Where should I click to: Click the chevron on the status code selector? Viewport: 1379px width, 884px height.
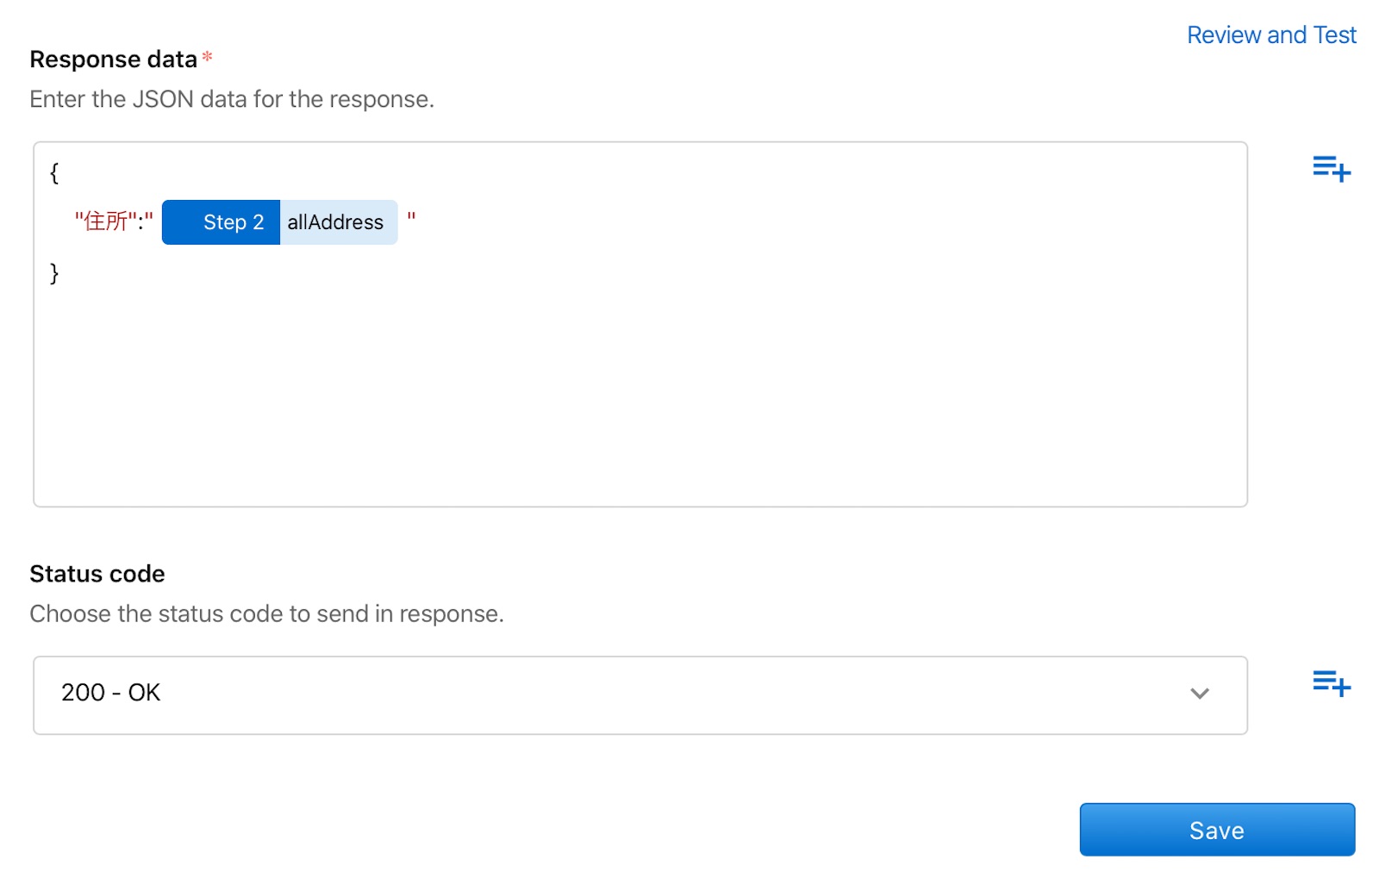click(x=1199, y=694)
